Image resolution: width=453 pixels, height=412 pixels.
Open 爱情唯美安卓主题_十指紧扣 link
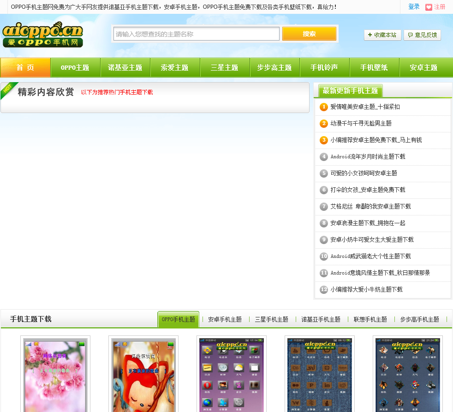pos(365,107)
